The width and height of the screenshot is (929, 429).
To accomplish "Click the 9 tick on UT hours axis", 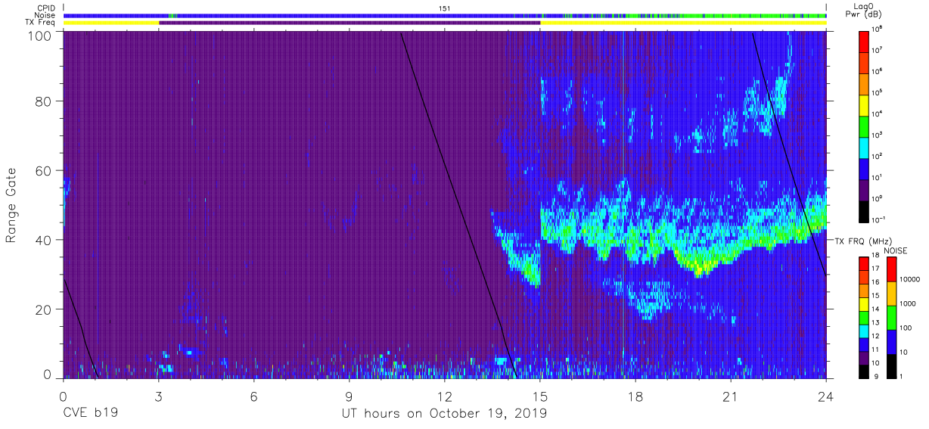I will click(x=350, y=396).
